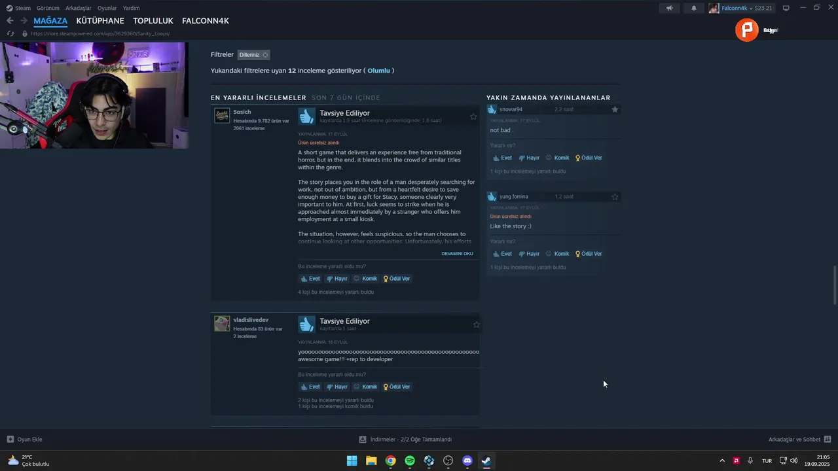Expand Sosich's review with Devamını Oku
This screenshot has height=471, width=838.
pyautogui.click(x=457, y=254)
